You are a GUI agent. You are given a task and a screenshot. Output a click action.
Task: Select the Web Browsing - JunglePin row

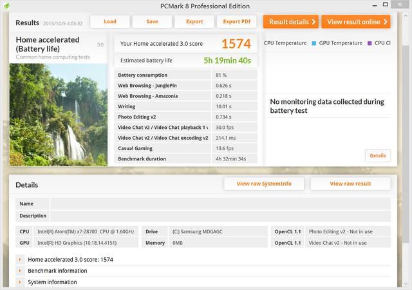tap(186, 86)
